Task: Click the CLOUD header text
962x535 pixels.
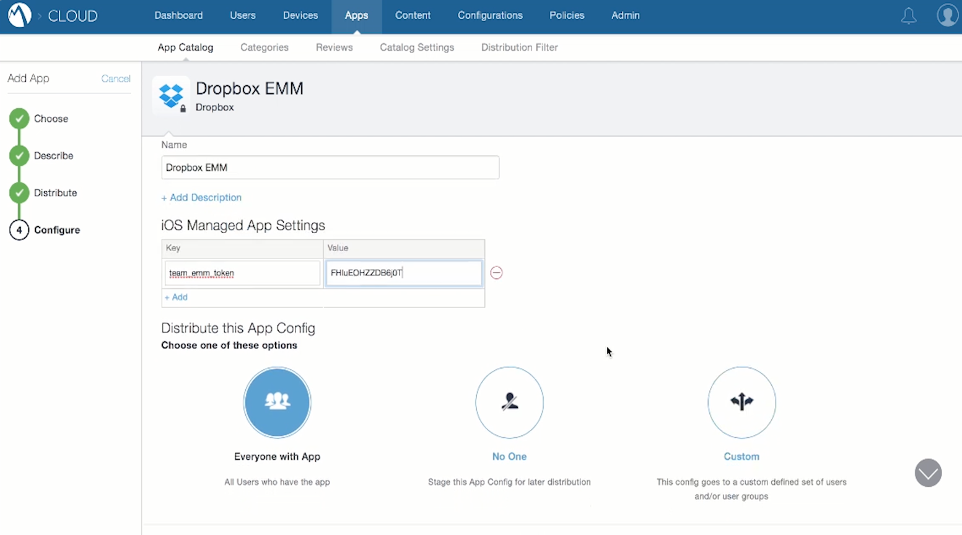Action: coord(72,16)
